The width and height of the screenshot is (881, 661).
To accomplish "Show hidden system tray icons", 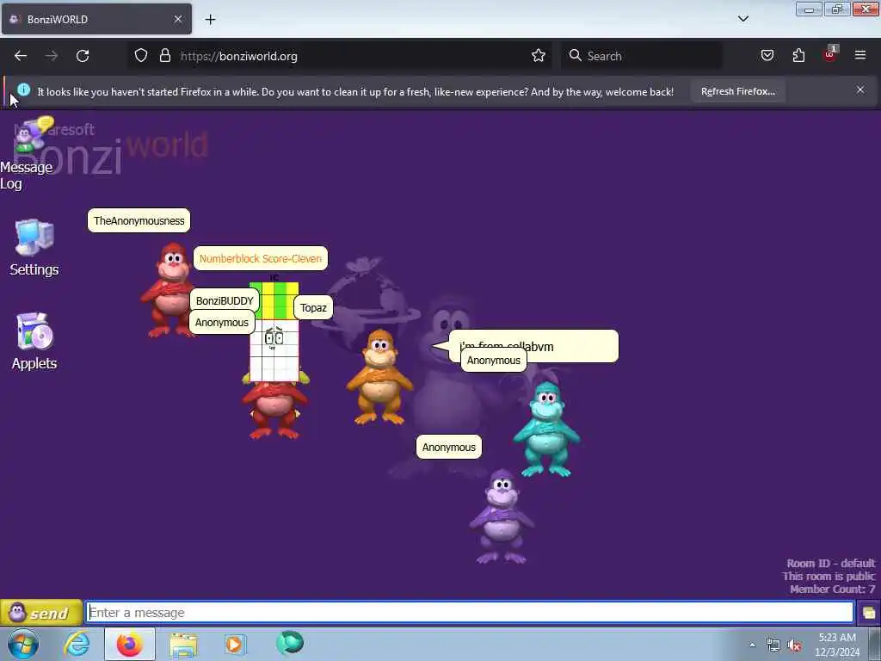I will click(x=752, y=645).
